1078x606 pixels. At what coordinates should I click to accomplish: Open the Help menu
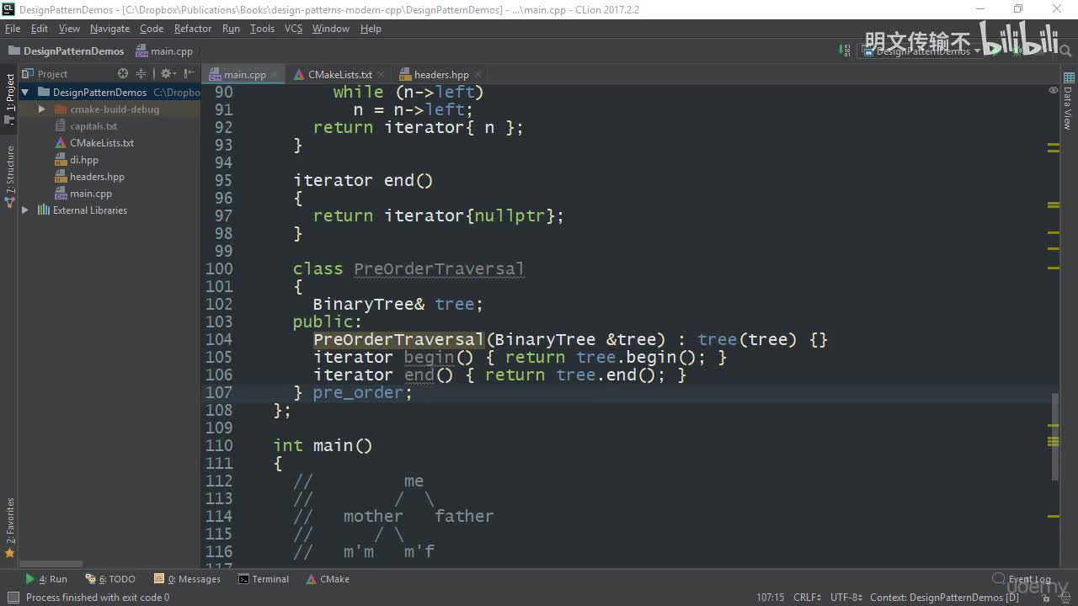371,29
